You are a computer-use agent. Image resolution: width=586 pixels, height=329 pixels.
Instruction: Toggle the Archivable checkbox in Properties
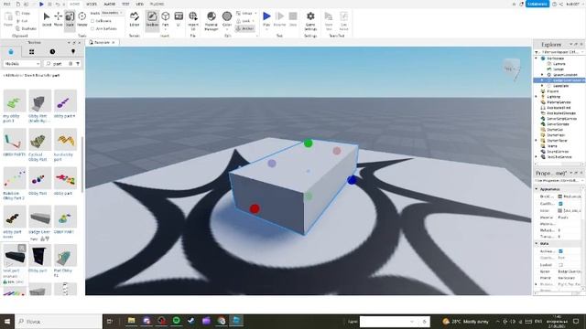pyautogui.click(x=560, y=251)
